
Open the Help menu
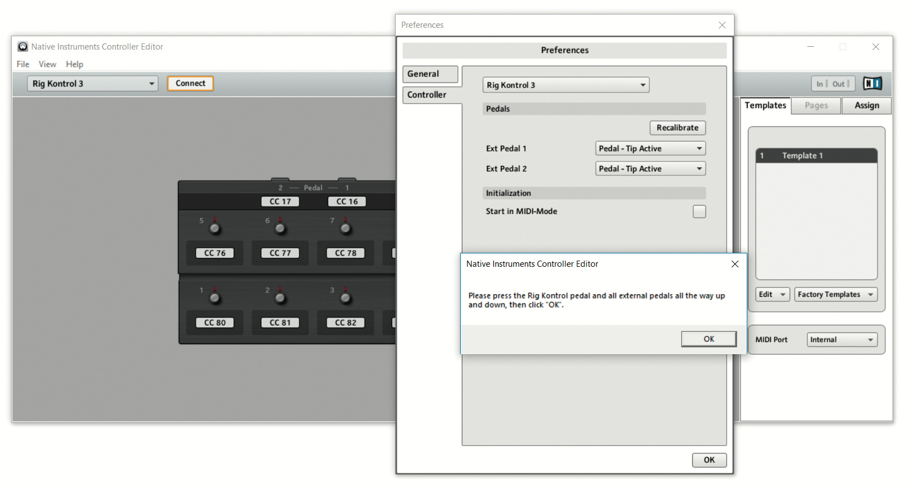[x=75, y=64]
